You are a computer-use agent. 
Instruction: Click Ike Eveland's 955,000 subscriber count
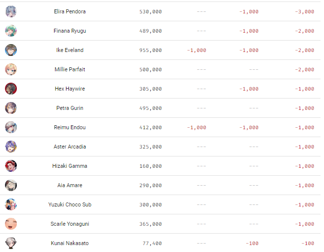click(x=150, y=50)
